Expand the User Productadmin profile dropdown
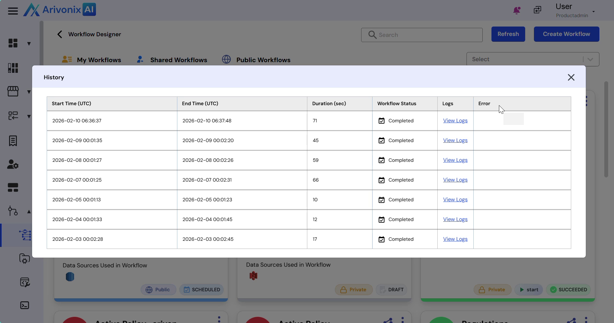This screenshot has width=614, height=323. (x=593, y=12)
